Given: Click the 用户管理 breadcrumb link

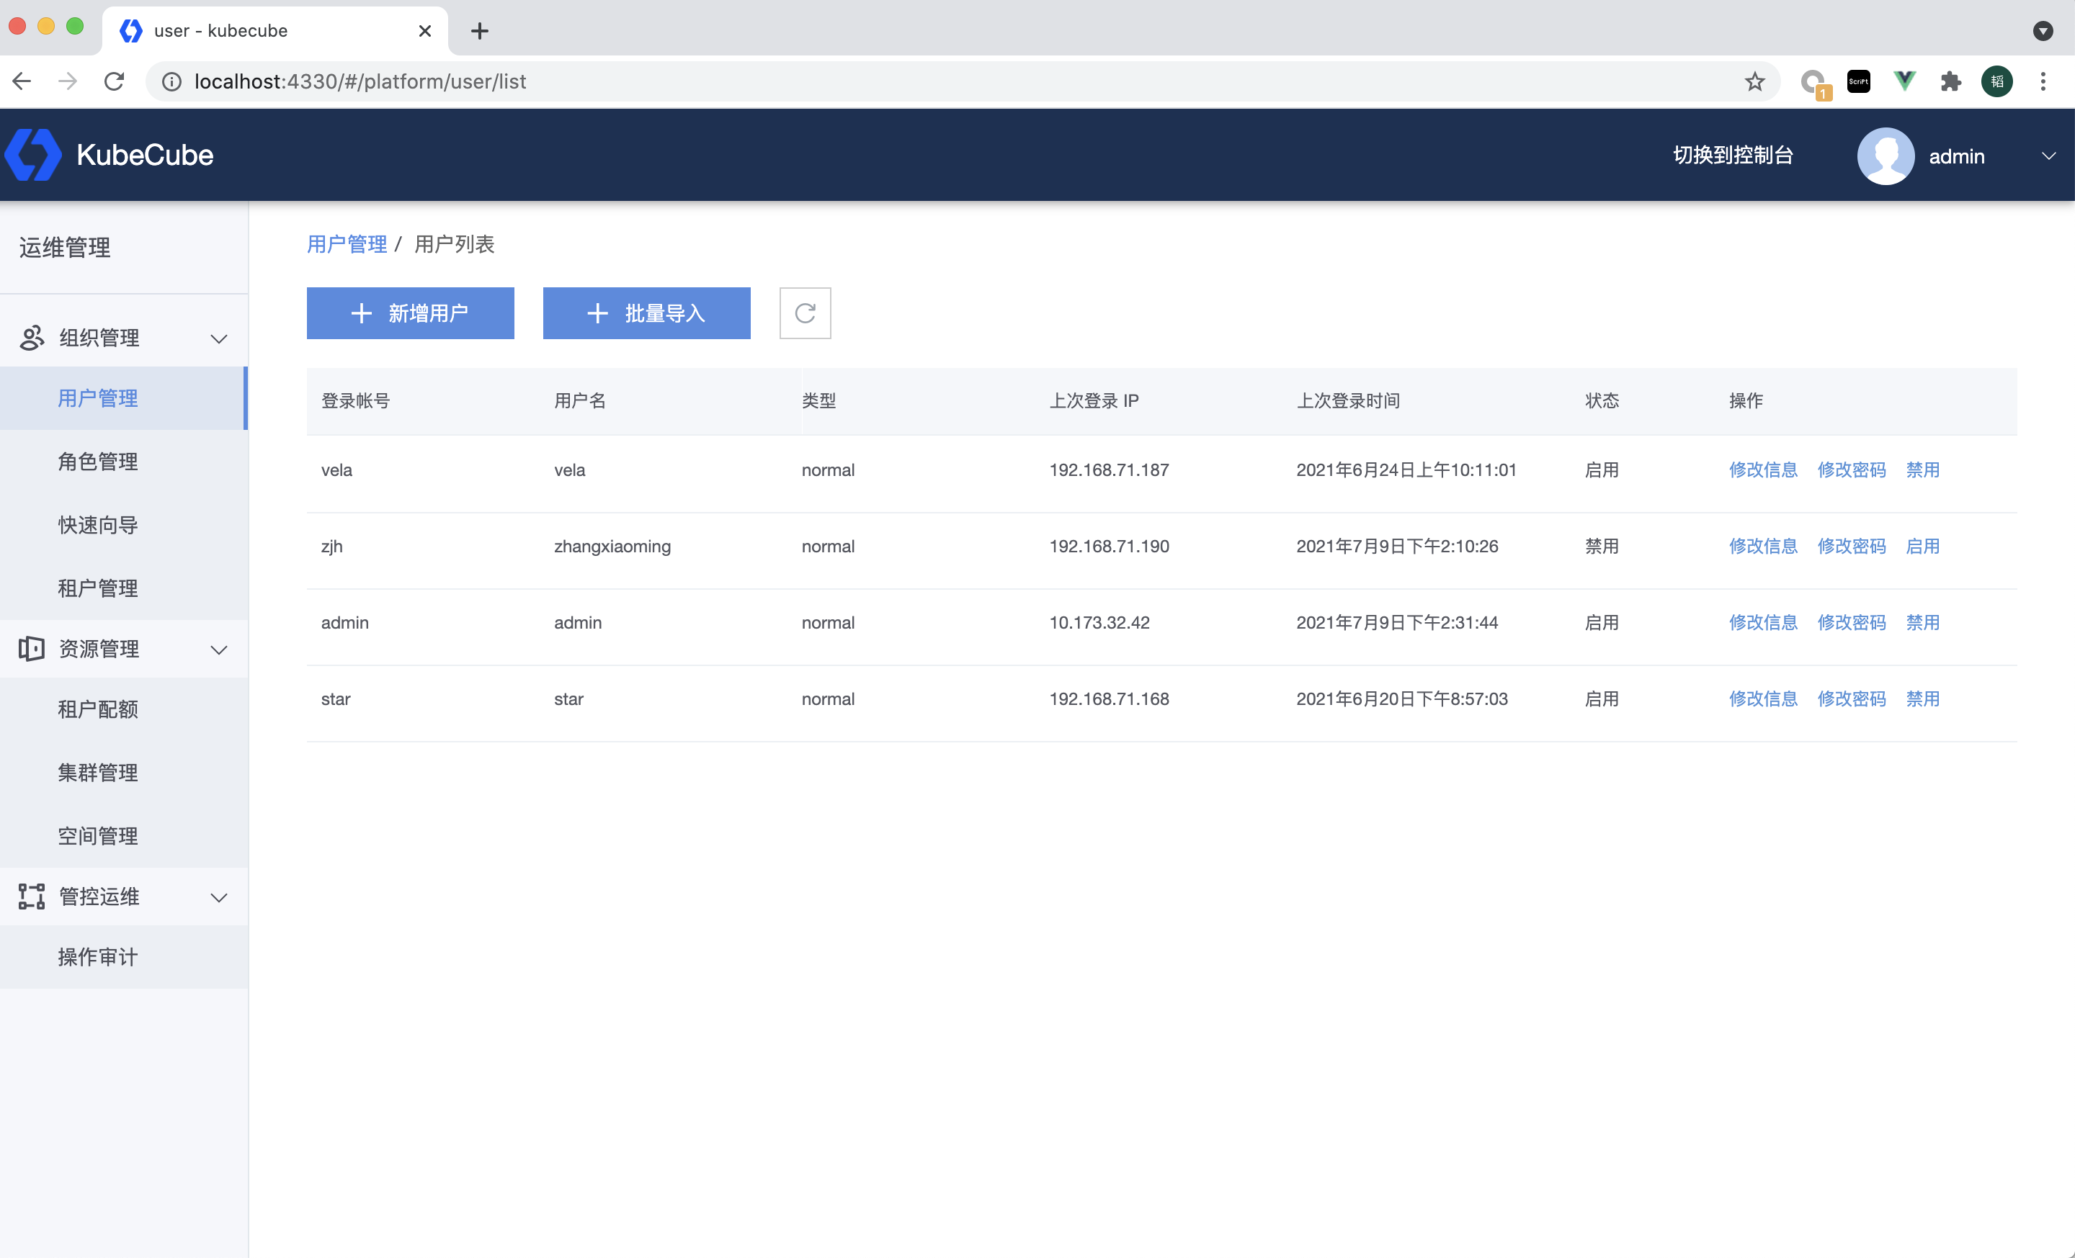Looking at the screenshot, I should click(346, 244).
